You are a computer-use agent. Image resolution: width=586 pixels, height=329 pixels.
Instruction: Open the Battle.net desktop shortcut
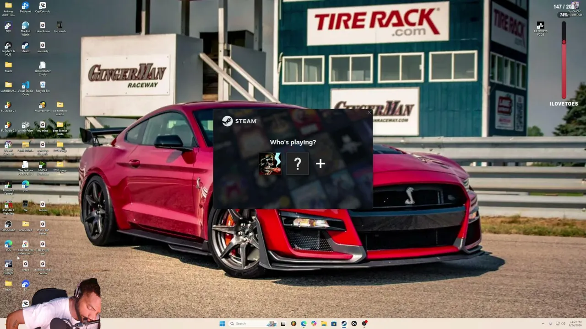[x=25, y=7]
